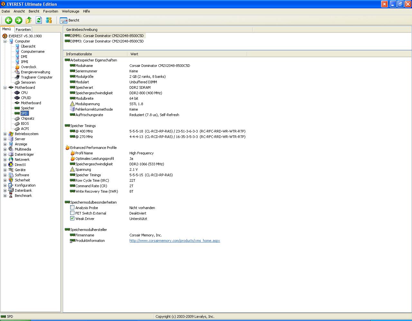Click the Sicherheit shield icon in the tree
Image resolution: width=412 pixels, height=321 pixels.
11,180
